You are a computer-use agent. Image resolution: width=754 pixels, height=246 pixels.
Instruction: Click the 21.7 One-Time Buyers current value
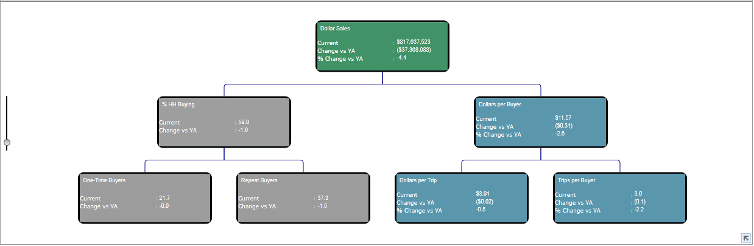164,198
